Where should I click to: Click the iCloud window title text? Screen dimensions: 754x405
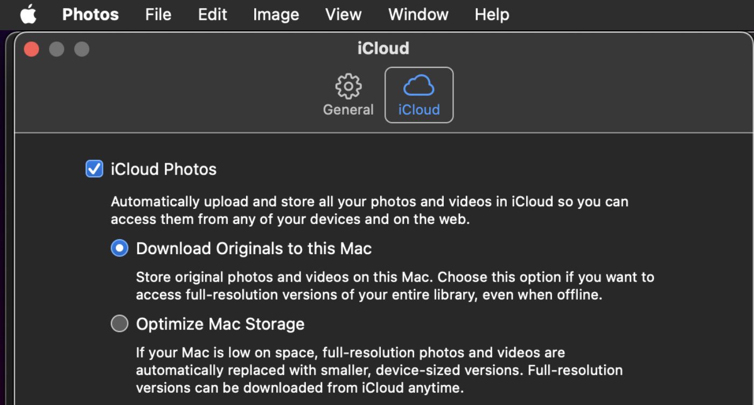(383, 48)
